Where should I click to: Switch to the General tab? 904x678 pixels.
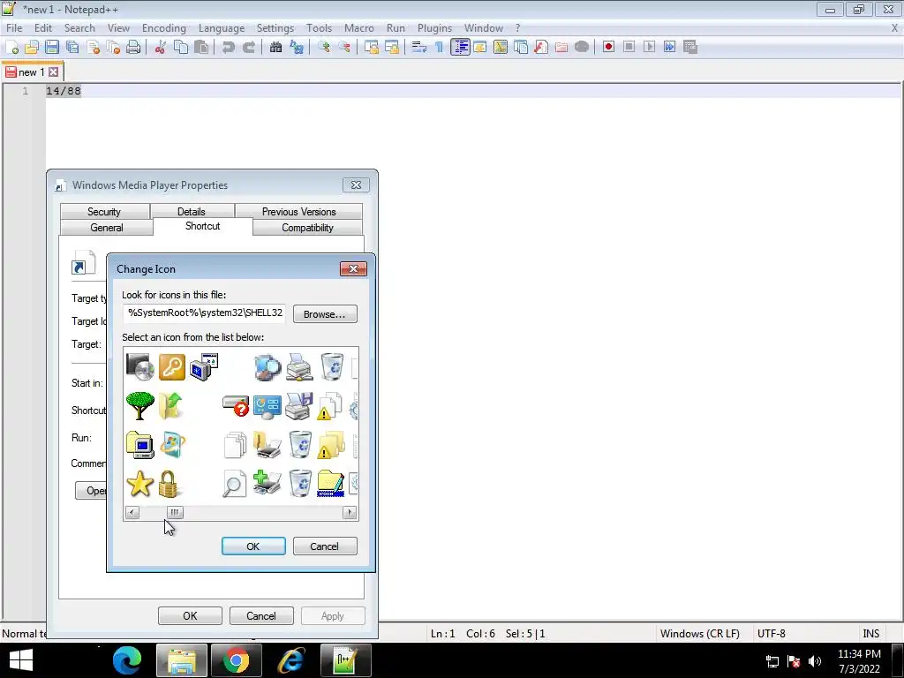coord(106,228)
